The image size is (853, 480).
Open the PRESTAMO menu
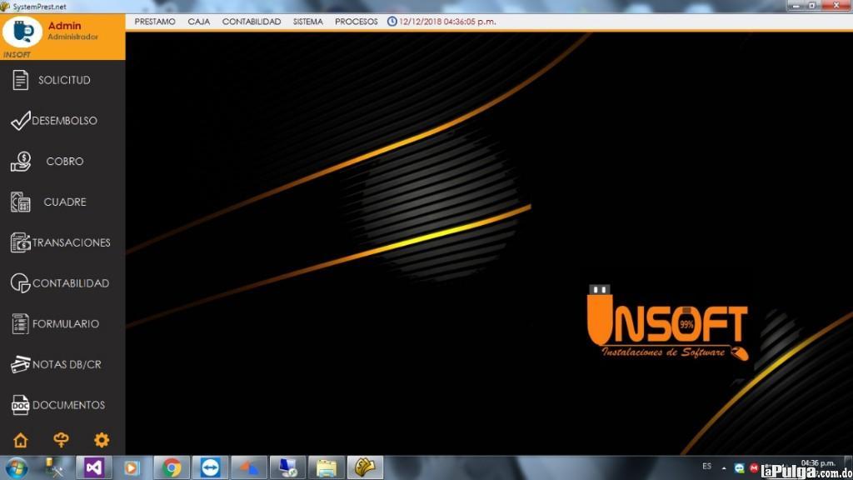pos(155,22)
